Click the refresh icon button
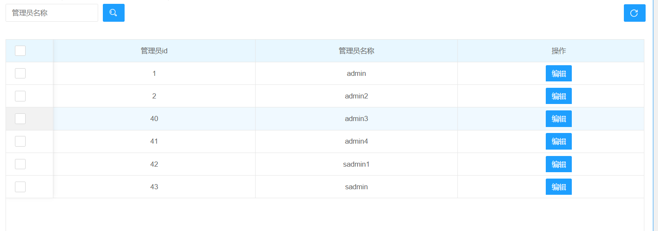This screenshot has width=658, height=231. pos(634,13)
